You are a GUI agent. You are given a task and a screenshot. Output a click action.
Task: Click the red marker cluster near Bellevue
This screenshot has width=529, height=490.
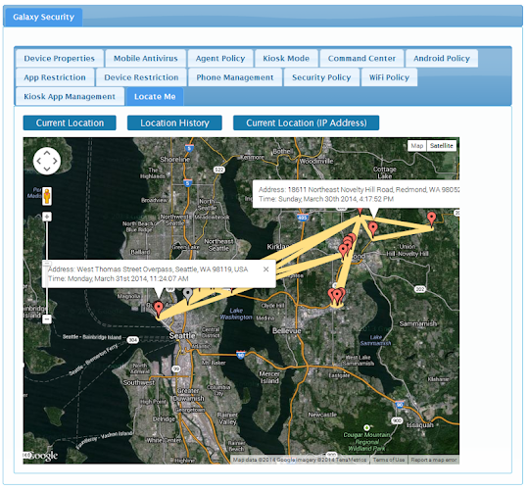[337, 296]
